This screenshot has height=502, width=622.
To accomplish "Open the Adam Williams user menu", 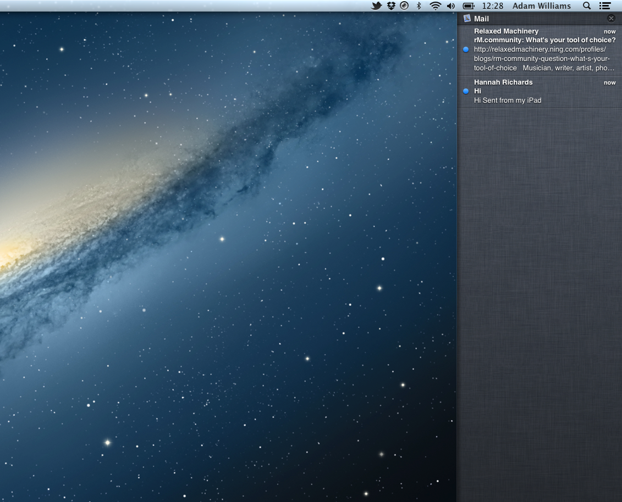I will coord(542,5).
